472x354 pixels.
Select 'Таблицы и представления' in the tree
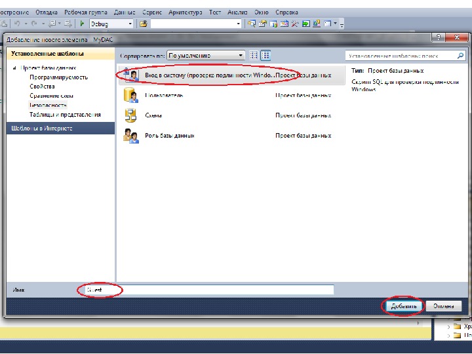pos(65,115)
